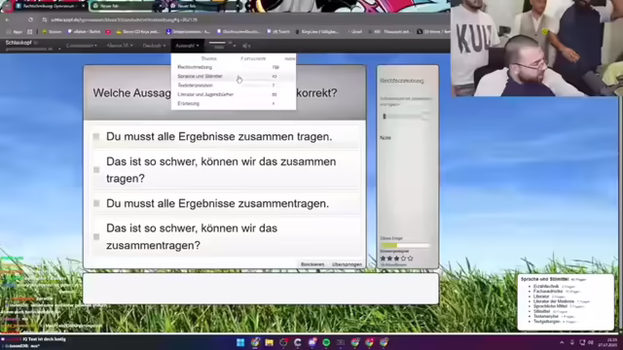Click the 'Note' label in side panel
This screenshot has width=623, height=350.
point(385,138)
